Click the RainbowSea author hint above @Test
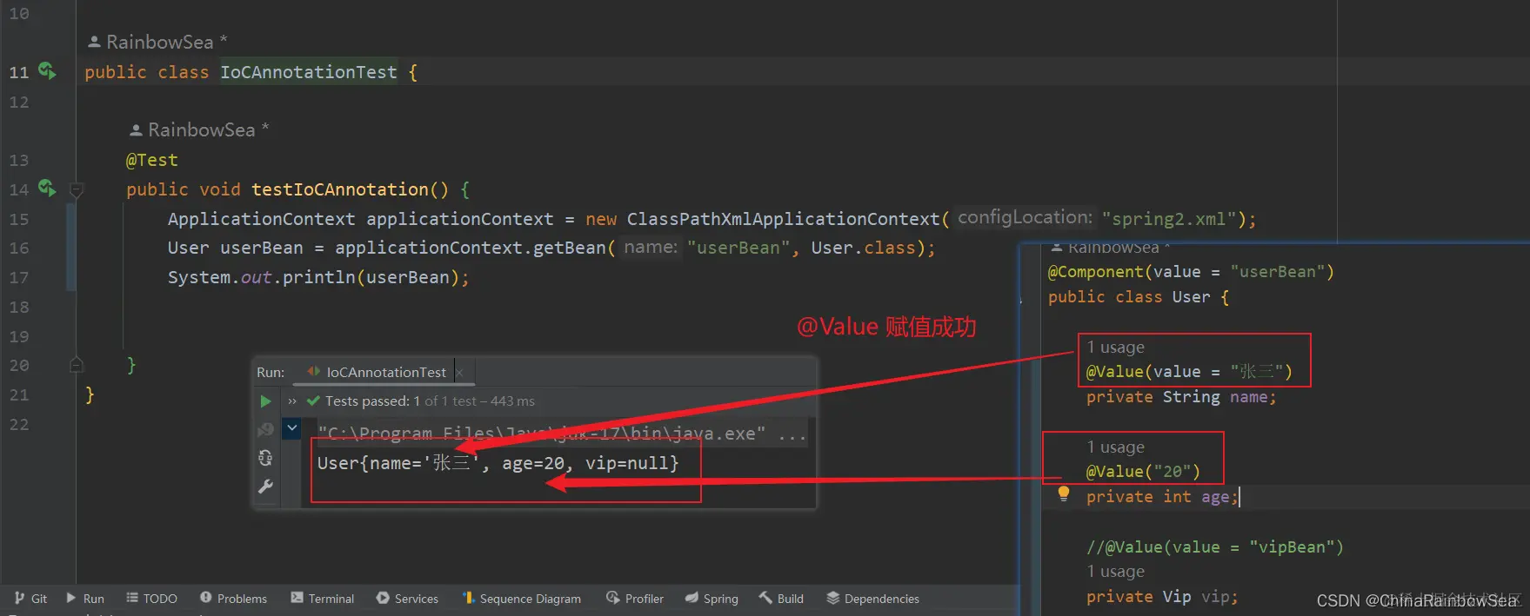Screen dimensions: 1530x616 point(199,129)
